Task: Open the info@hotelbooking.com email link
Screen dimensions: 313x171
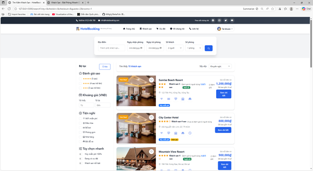Action: click(109, 21)
